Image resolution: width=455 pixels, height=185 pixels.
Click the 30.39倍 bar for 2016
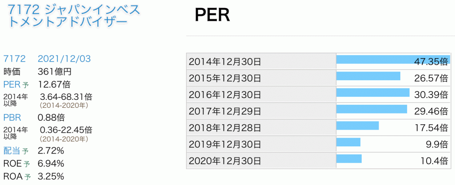[x=372, y=92]
